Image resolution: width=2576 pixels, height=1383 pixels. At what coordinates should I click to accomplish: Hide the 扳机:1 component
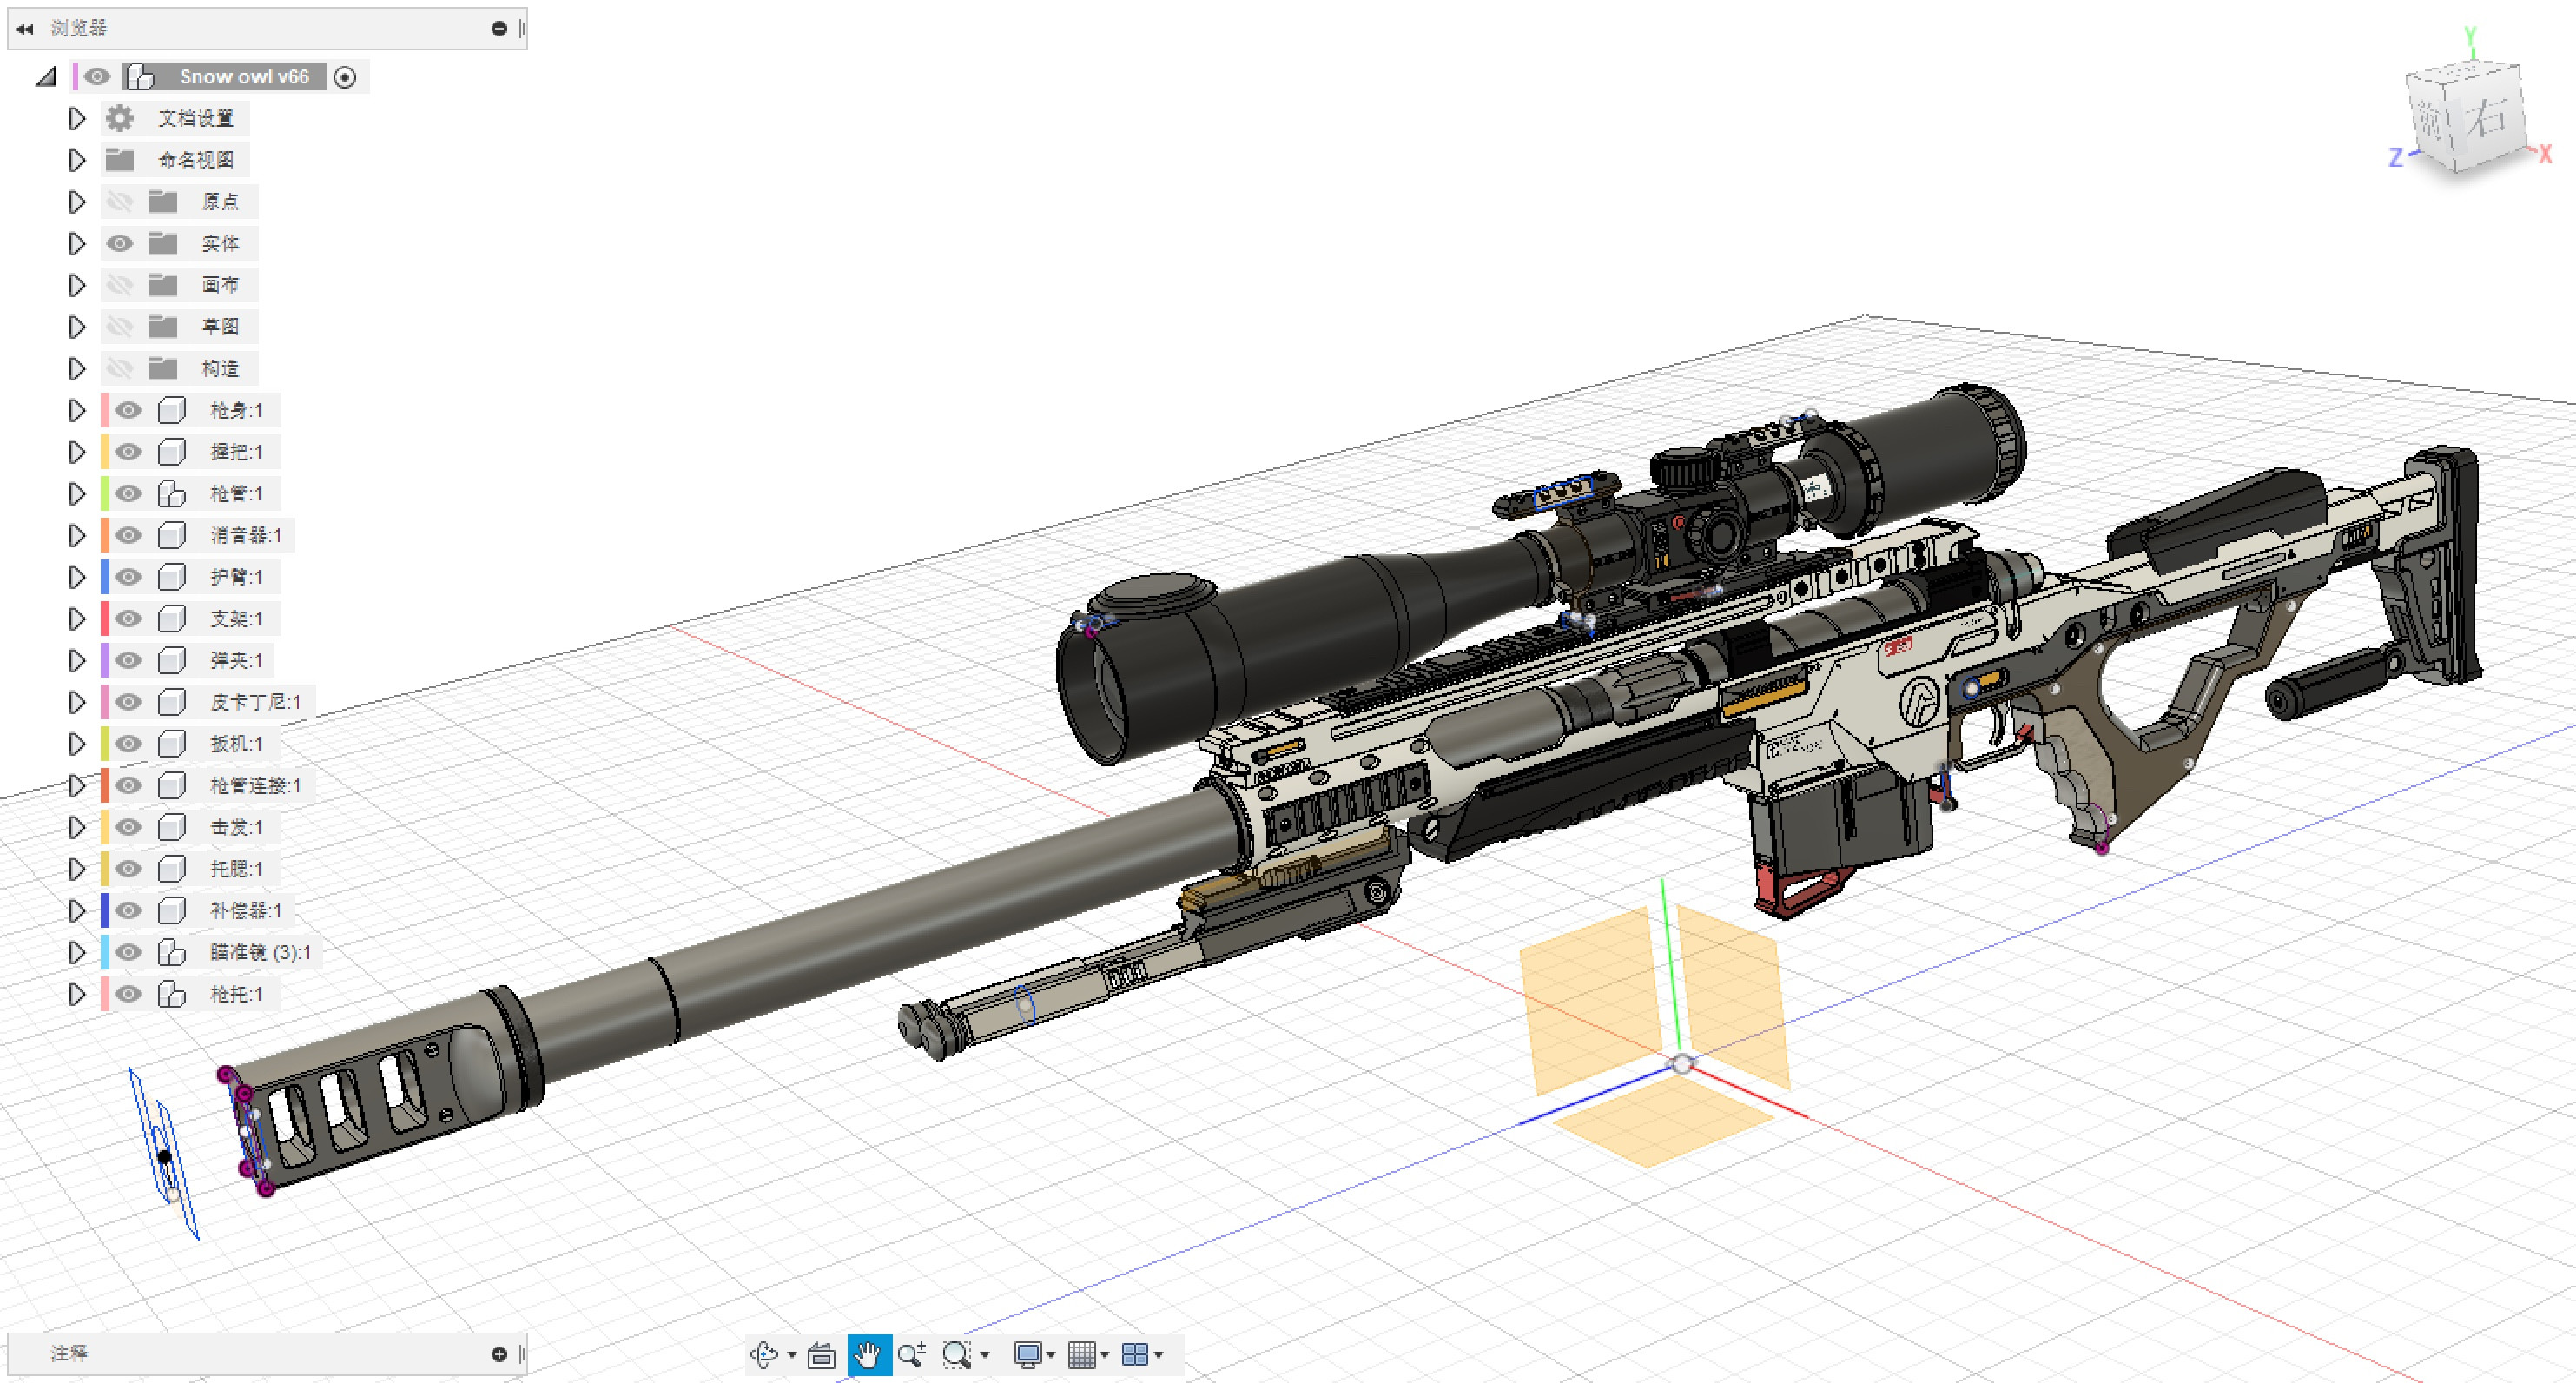pos(128,744)
